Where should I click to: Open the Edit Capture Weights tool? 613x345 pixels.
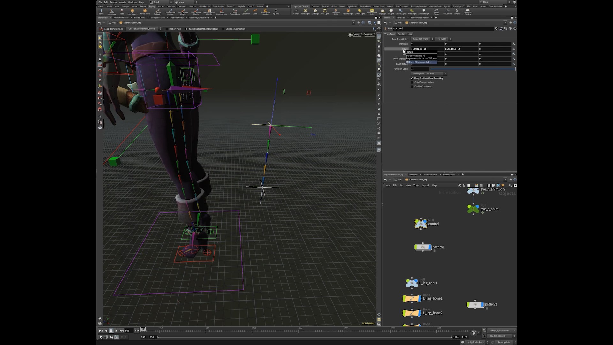[x=183, y=12]
